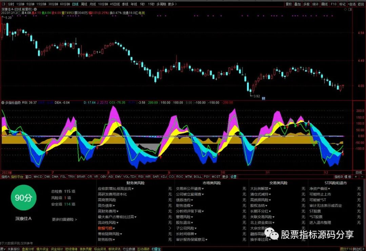This screenshot has width=366, height=251.
Task: Select the KDJ indicator
Action: (164, 177)
